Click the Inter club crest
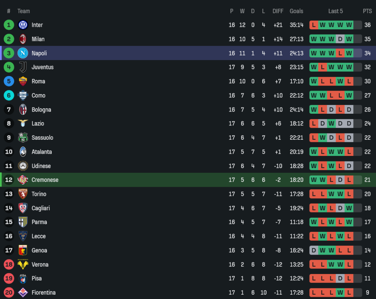 (x=23, y=25)
